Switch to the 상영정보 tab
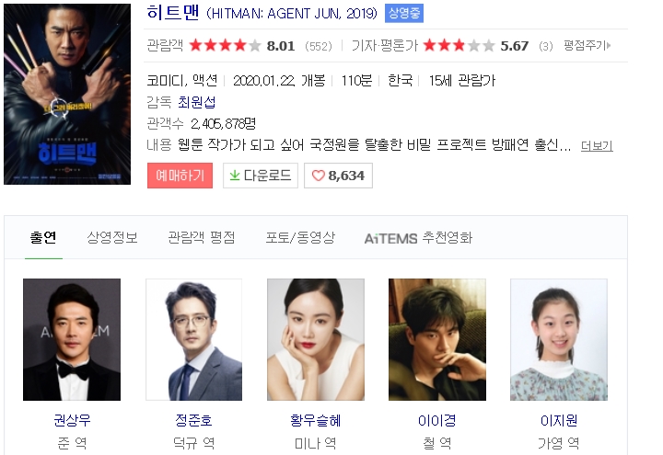 click(x=112, y=238)
